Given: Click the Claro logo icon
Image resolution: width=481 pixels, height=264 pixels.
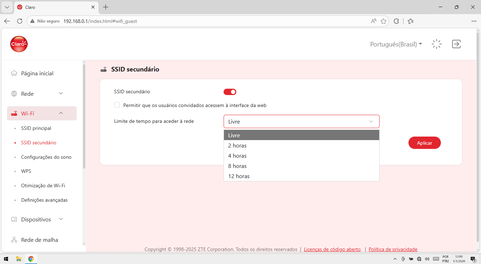Looking at the screenshot, I should (19, 44).
